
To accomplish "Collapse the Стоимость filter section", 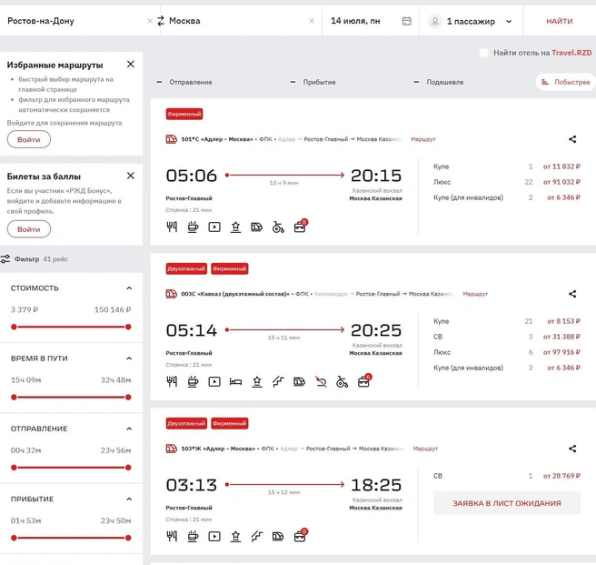I will pyautogui.click(x=129, y=288).
